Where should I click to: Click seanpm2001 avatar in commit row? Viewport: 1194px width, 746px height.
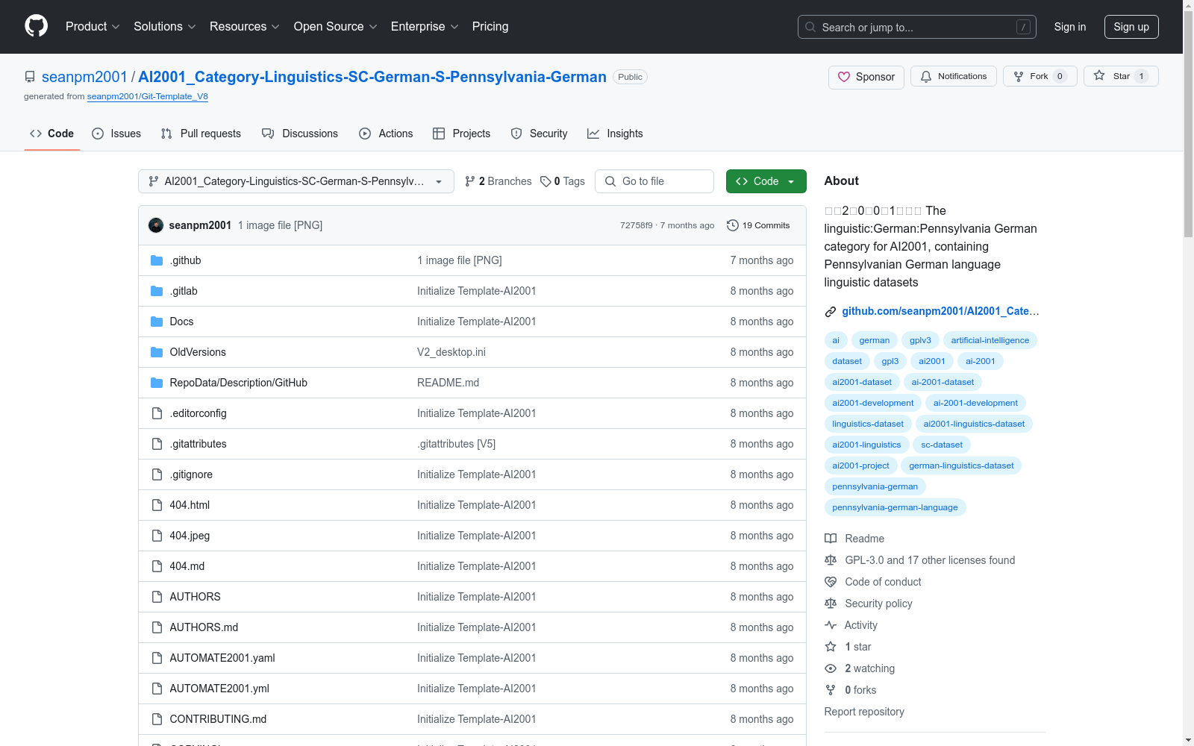tap(156, 225)
